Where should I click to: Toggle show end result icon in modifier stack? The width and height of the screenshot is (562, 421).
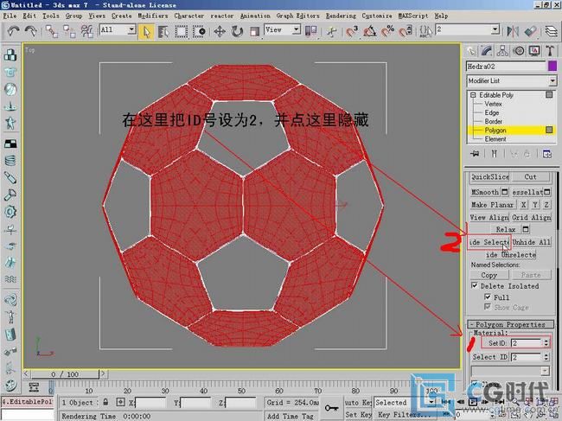tap(495, 154)
